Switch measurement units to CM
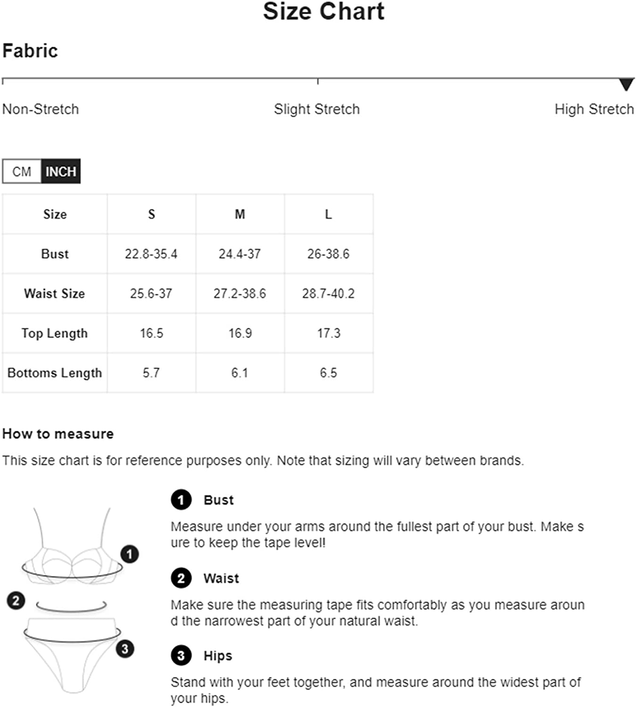637x707 pixels. (22, 172)
